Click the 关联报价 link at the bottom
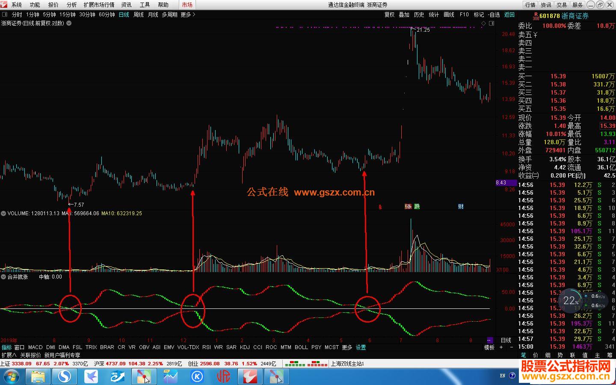Screen dimensions: 616x385 (x=30, y=355)
